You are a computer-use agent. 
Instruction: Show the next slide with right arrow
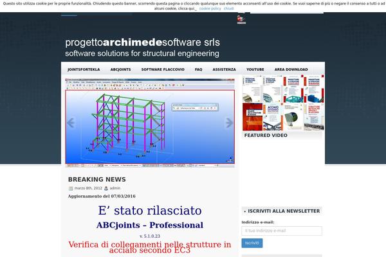[229, 123]
